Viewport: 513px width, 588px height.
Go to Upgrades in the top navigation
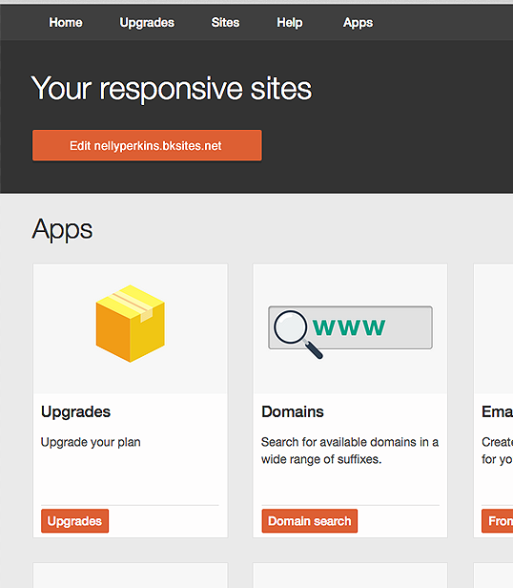pos(147,23)
